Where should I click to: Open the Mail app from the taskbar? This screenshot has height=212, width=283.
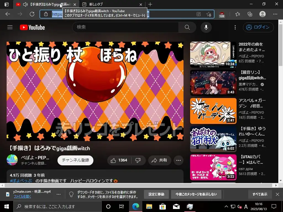tap(176, 206)
